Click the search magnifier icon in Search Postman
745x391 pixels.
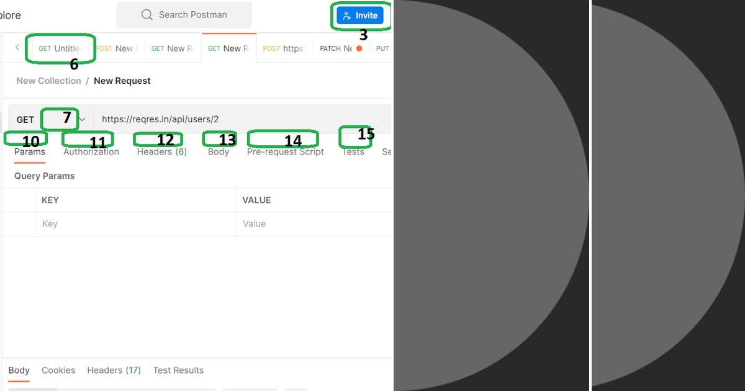point(147,14)
